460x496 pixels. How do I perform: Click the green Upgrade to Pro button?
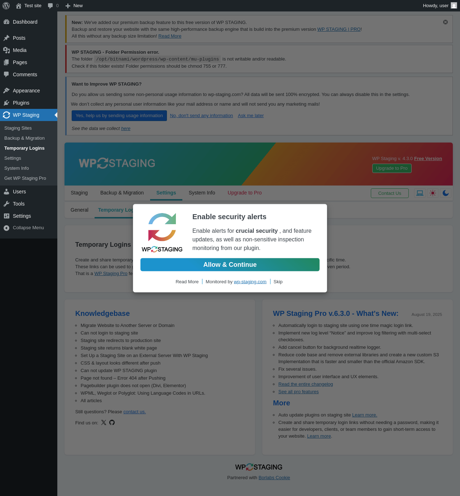click(x=392, y=168)
